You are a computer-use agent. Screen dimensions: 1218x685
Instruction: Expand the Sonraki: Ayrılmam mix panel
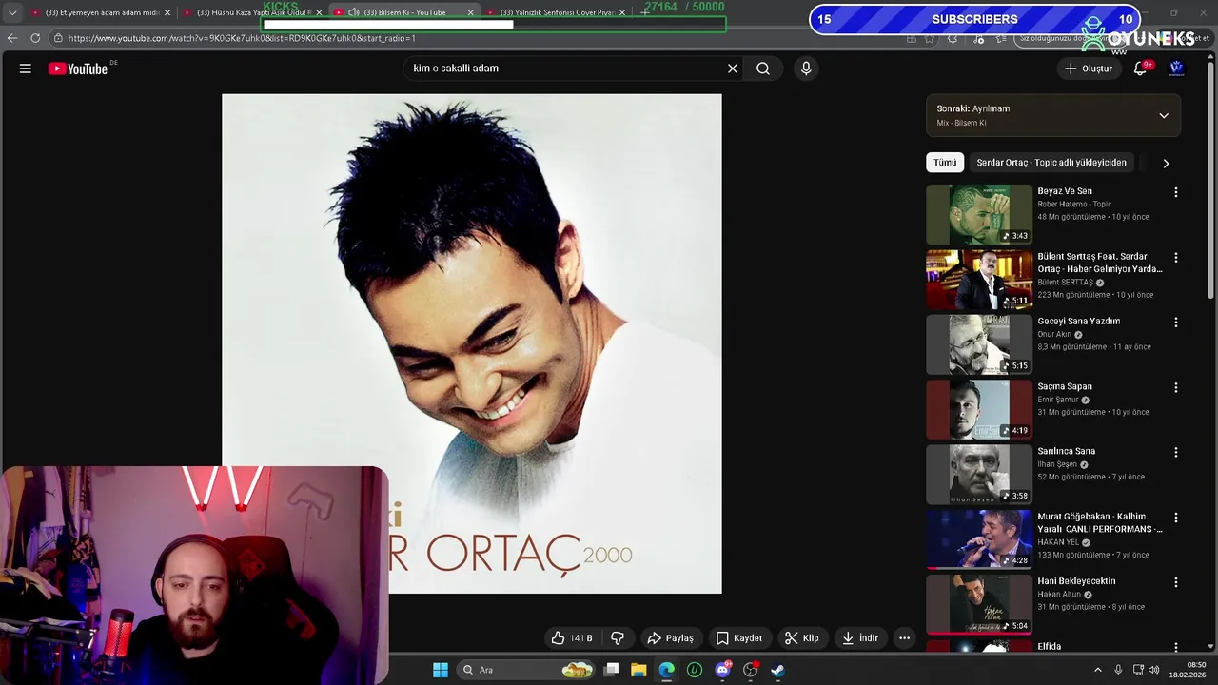point(1164,116)
